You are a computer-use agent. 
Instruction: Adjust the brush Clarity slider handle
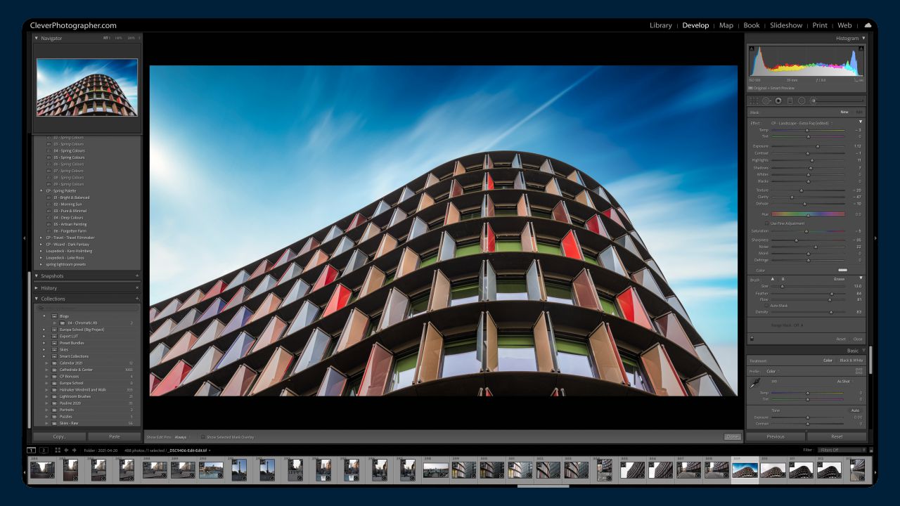tap(792, 197)
